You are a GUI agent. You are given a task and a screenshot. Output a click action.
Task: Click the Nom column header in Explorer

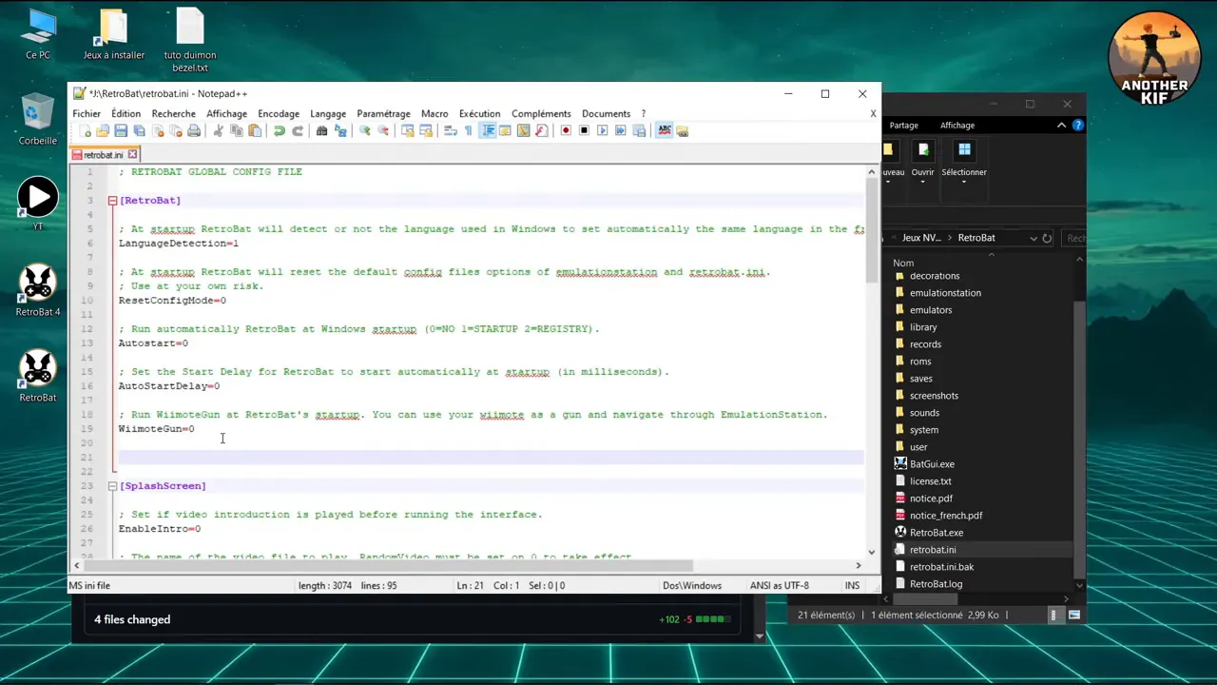point(903,263)
